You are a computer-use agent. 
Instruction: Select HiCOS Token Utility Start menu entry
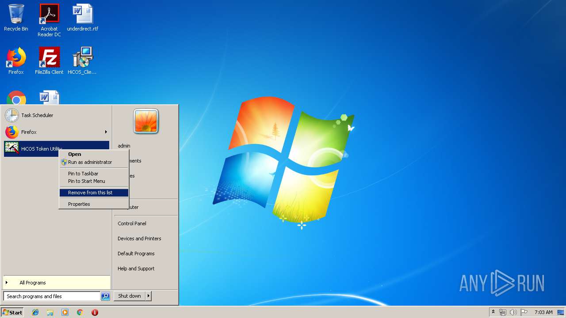[57, 149]
